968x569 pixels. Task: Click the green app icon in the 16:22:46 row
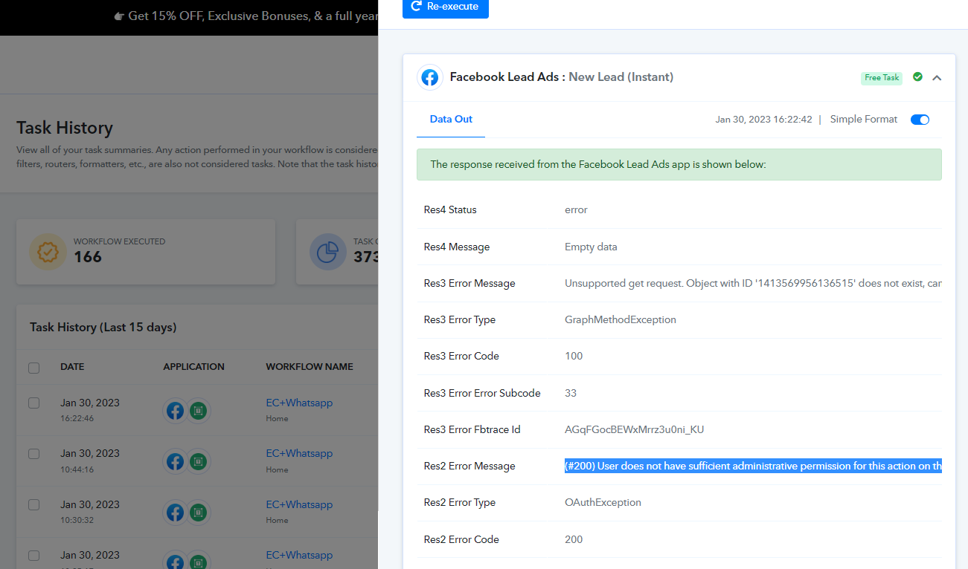tap(198, 410)
